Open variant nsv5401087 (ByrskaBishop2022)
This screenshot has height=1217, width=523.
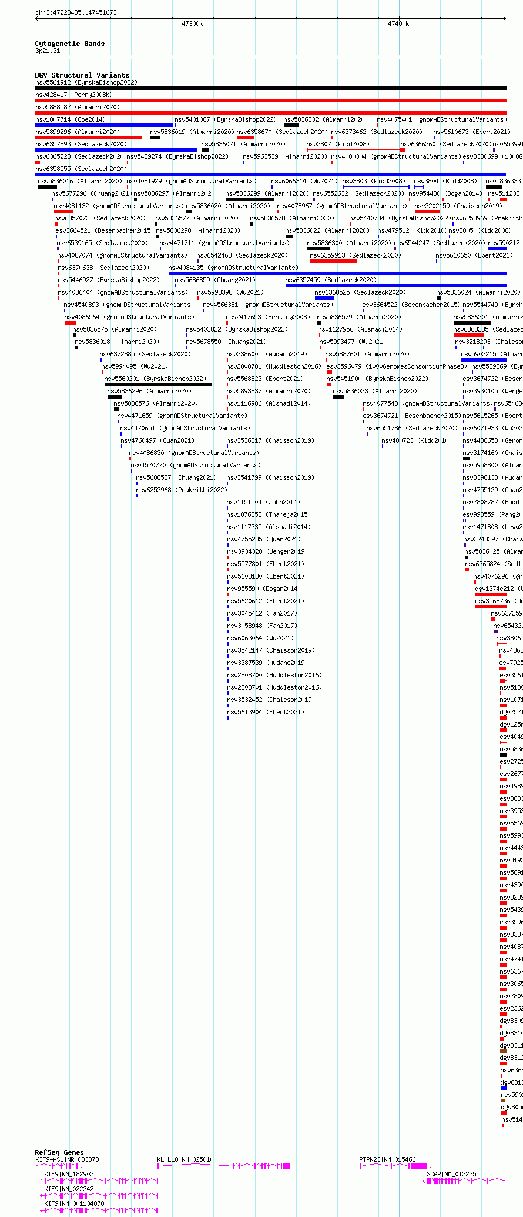226,119
